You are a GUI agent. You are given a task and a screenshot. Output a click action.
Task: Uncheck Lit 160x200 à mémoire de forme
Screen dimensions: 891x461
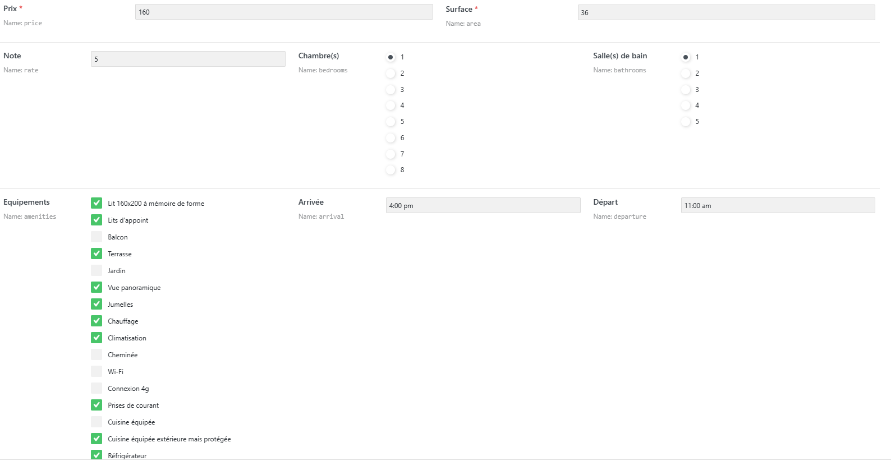[x=97, y=203]
